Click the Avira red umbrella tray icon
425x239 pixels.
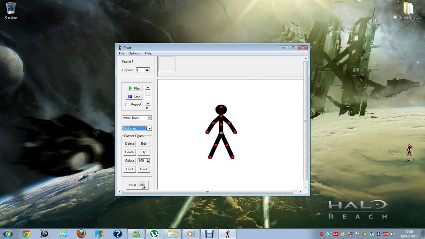[336, 234]
